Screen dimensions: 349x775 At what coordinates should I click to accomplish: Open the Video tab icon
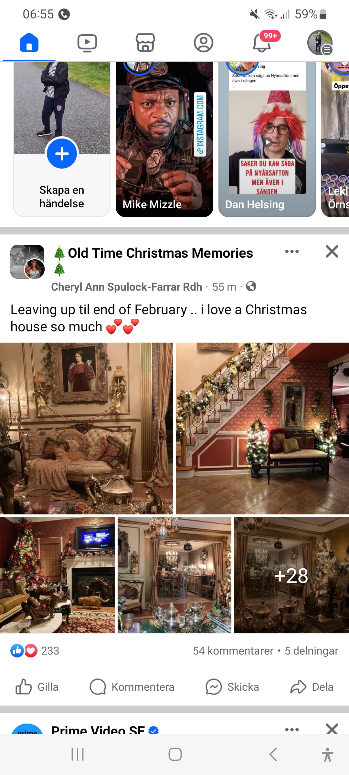click(x=87, y=43)
